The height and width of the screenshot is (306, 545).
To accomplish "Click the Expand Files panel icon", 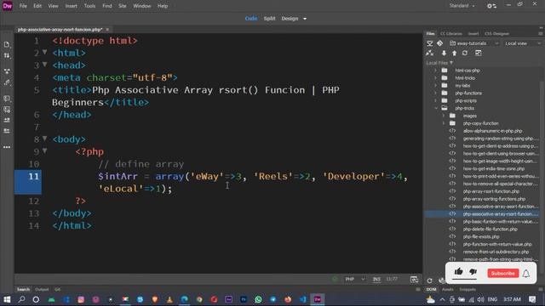I will point(479,53).
